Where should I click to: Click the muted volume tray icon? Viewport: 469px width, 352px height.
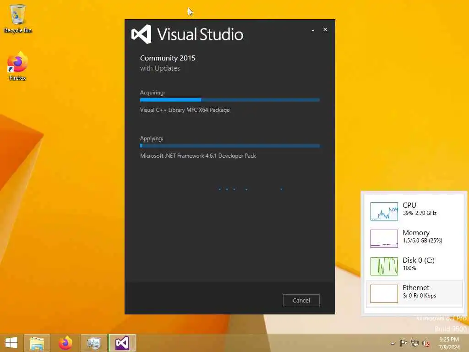click(426, 343)
